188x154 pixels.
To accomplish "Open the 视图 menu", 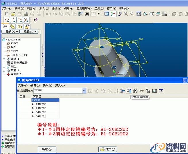I will [x=32, y=9].
